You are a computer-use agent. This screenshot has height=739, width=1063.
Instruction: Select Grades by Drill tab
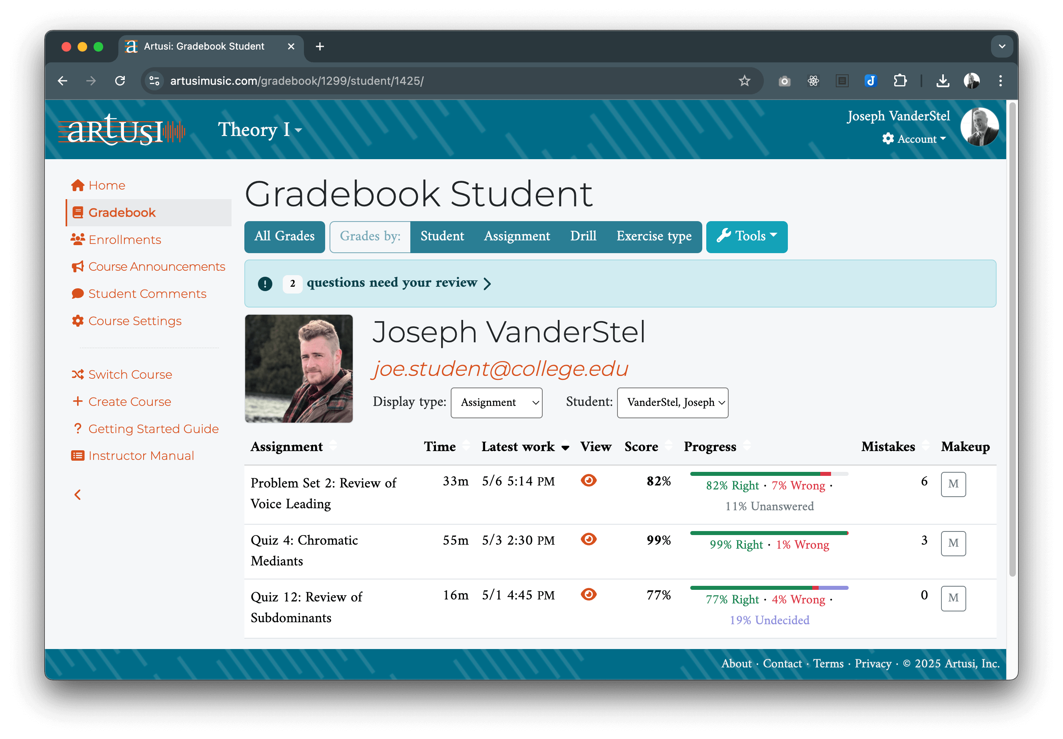(583, 237)
